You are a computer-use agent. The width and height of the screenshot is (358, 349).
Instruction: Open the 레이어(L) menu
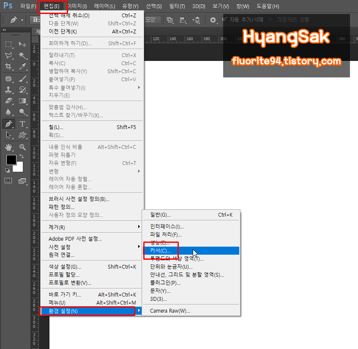click(104, 6)
